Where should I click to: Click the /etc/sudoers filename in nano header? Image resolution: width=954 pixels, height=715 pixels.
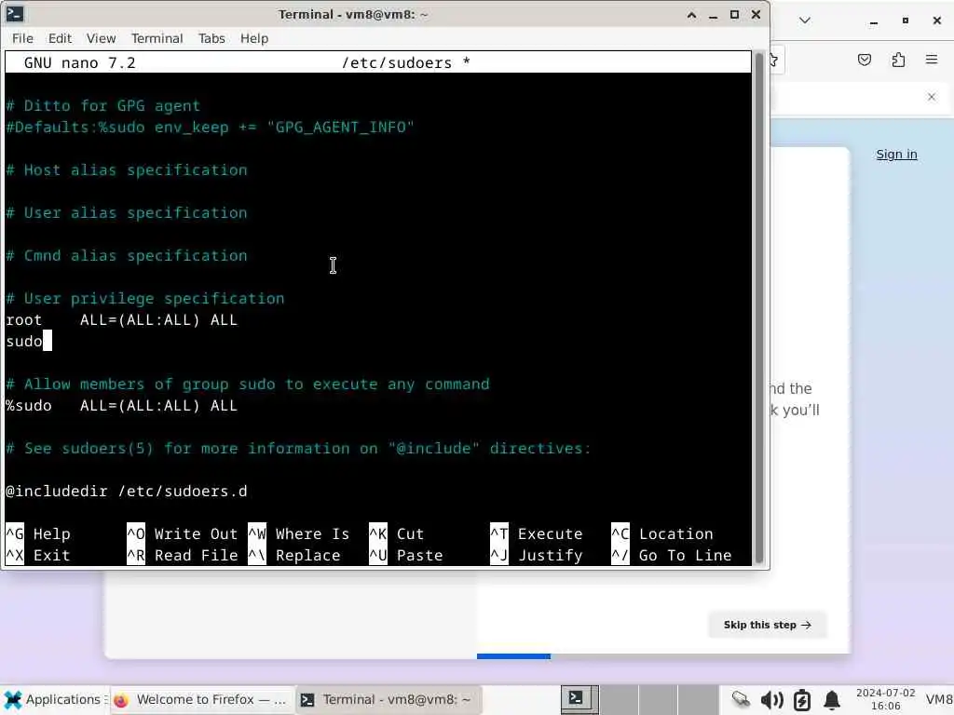point(397,62)
